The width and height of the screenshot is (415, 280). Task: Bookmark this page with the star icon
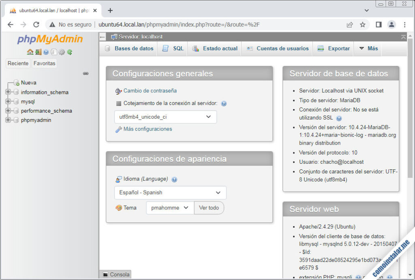tap(362, 25)
